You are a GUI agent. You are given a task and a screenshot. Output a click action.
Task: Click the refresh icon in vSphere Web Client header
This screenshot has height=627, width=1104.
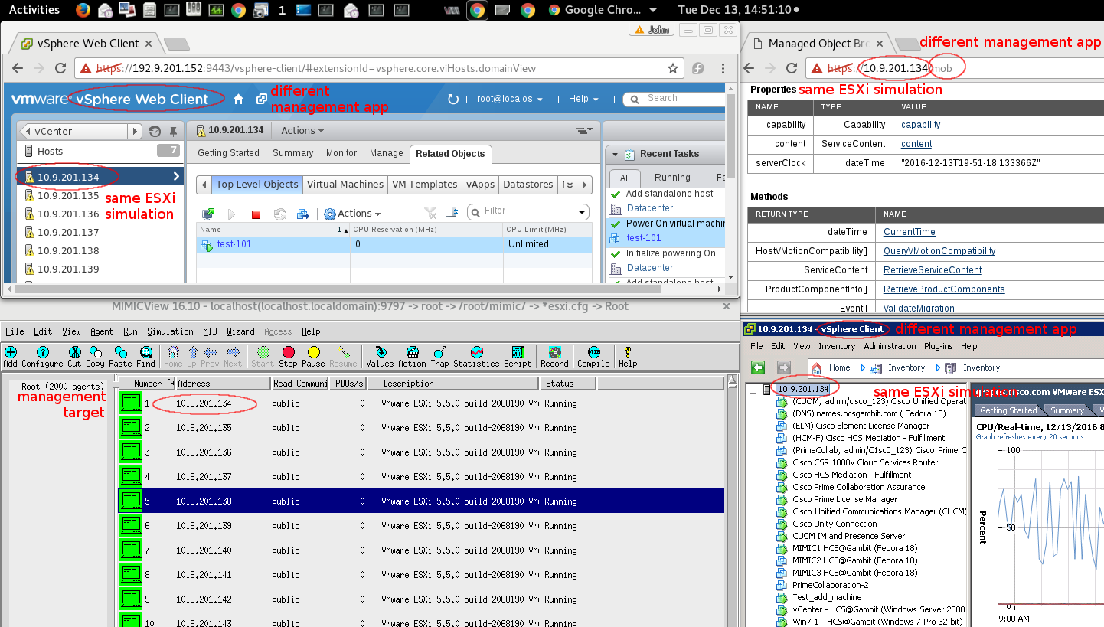452,99
